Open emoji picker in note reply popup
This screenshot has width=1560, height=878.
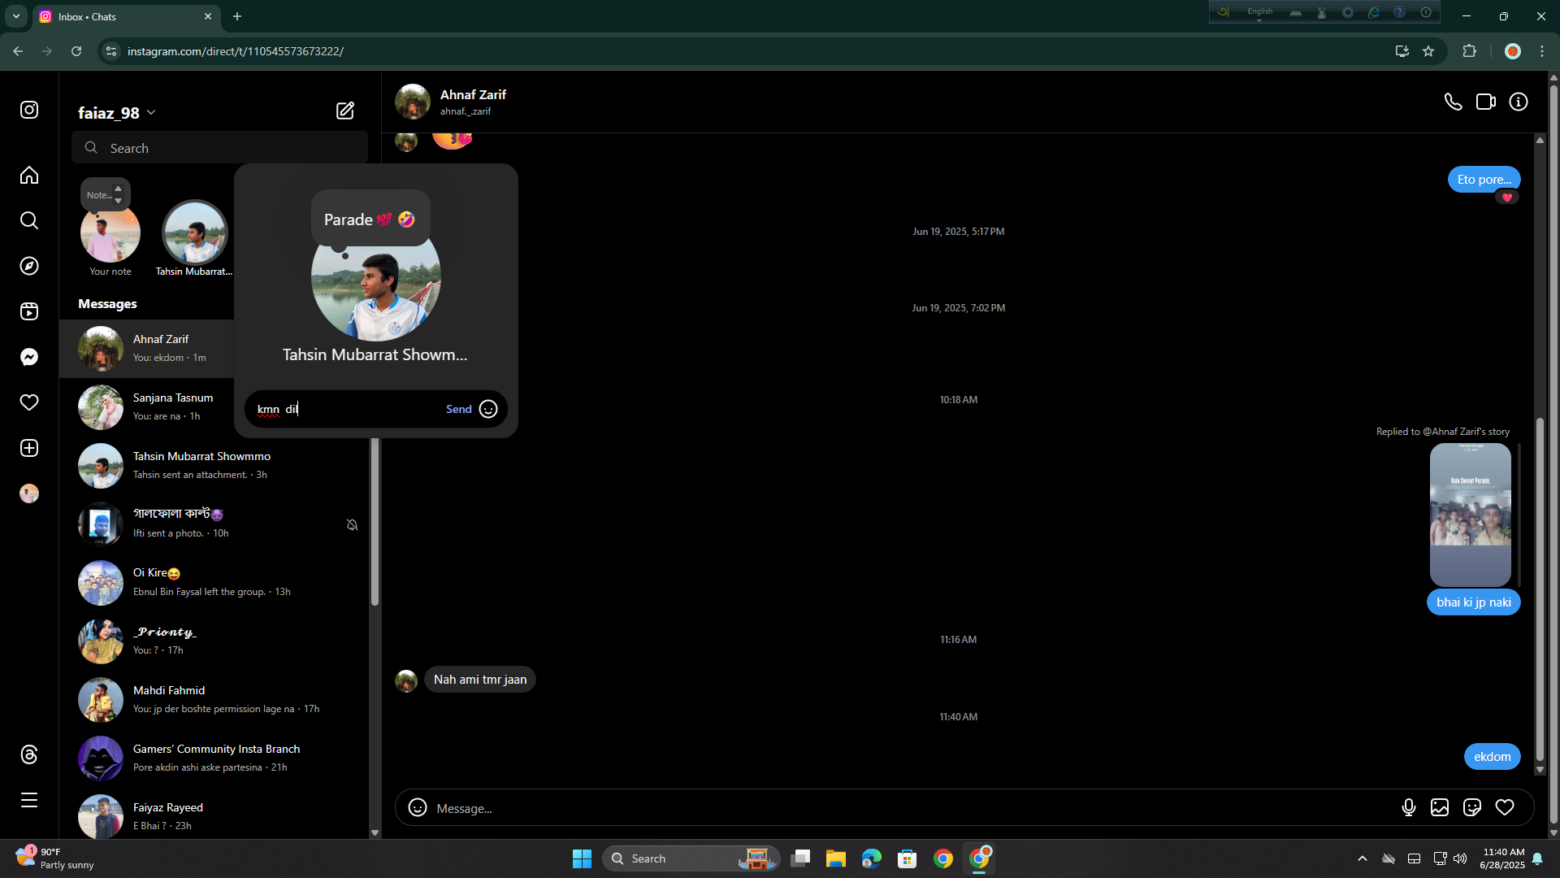click(488, 409)
